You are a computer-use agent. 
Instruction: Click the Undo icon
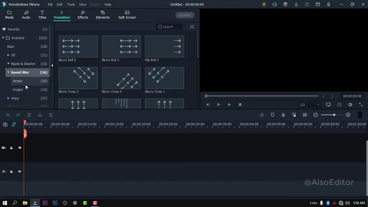coord(7,115)
